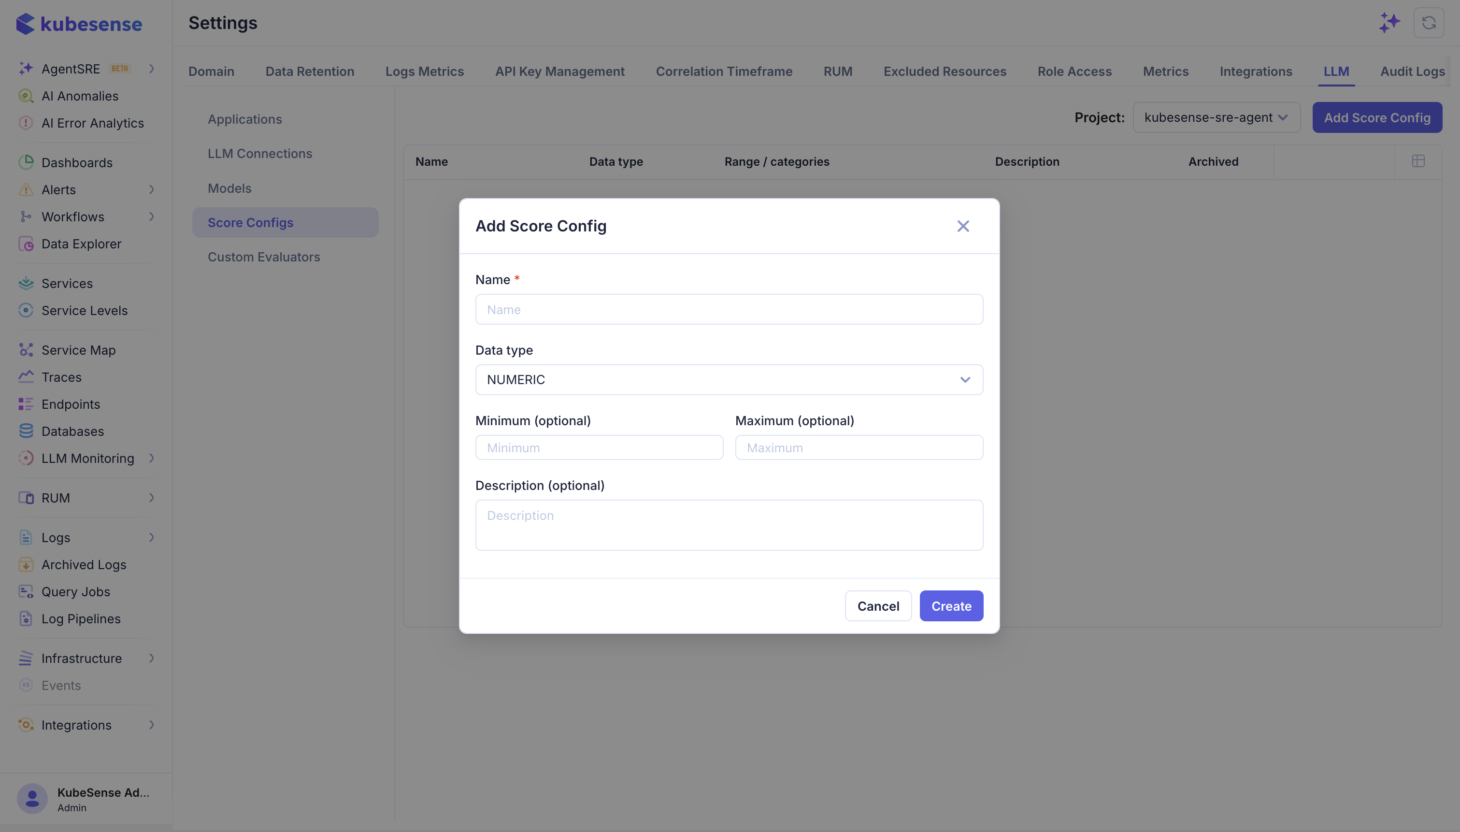
Task: Click the refresh icon in top bar
Action: pyautogui.click(x=1429, y=23)
